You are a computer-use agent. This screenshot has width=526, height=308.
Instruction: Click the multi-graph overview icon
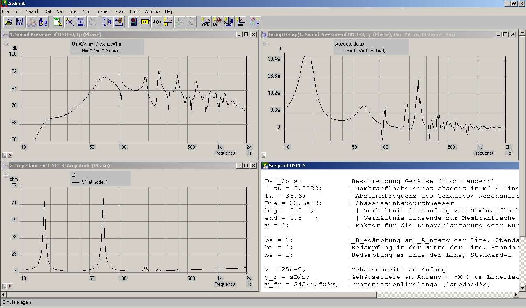255,22
